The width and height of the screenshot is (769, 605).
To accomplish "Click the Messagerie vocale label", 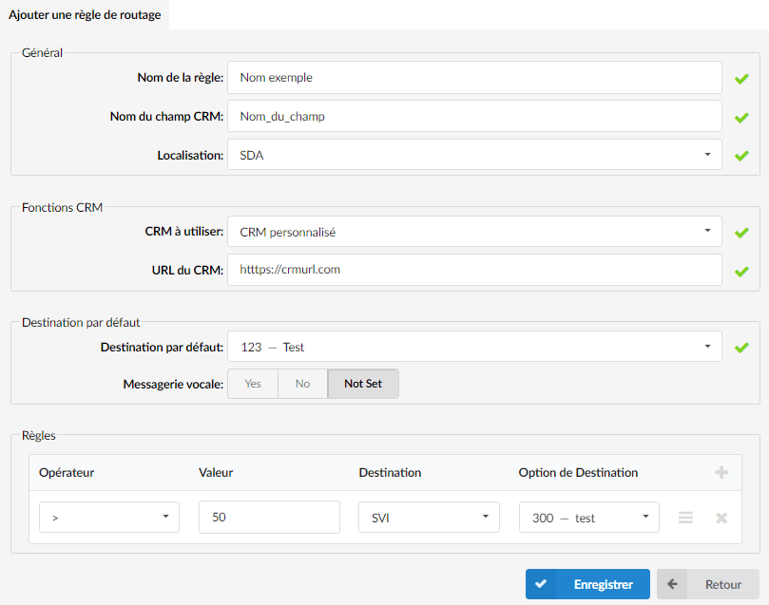I will 173,384.
